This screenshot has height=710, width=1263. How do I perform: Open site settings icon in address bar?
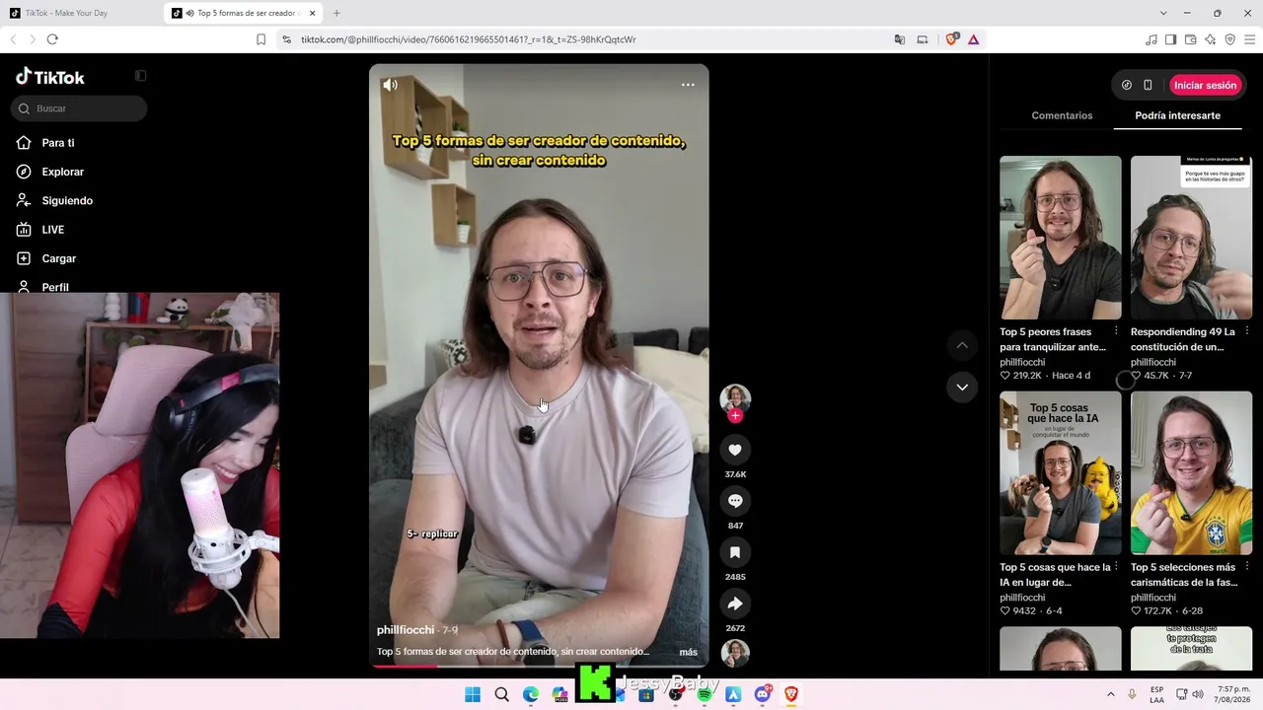(286, 39)
